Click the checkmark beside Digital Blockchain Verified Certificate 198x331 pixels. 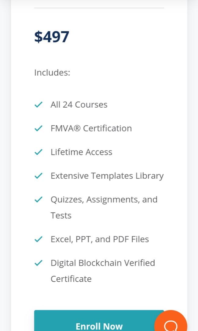[38, 263]
